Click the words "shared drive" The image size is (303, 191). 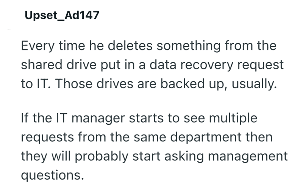(59, 65)
